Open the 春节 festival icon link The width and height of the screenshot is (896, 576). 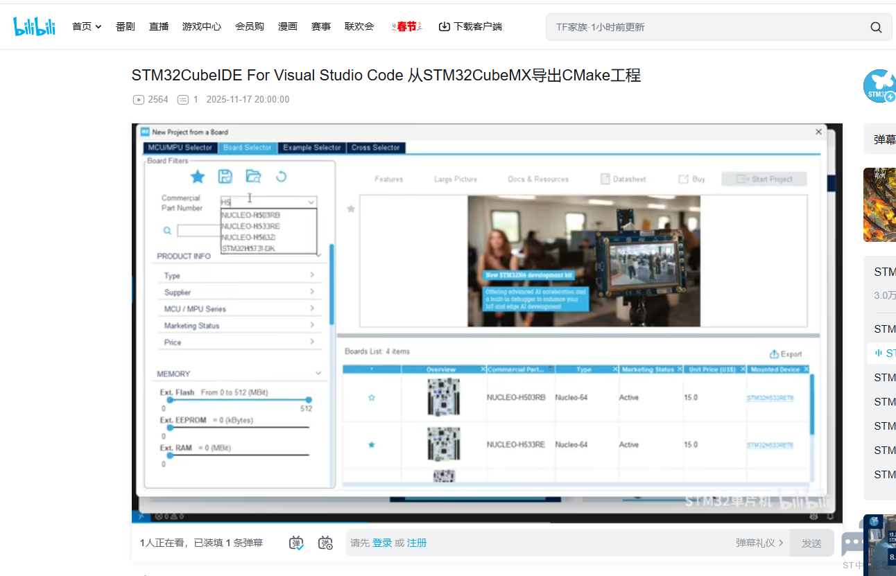[x=407, y=26]
